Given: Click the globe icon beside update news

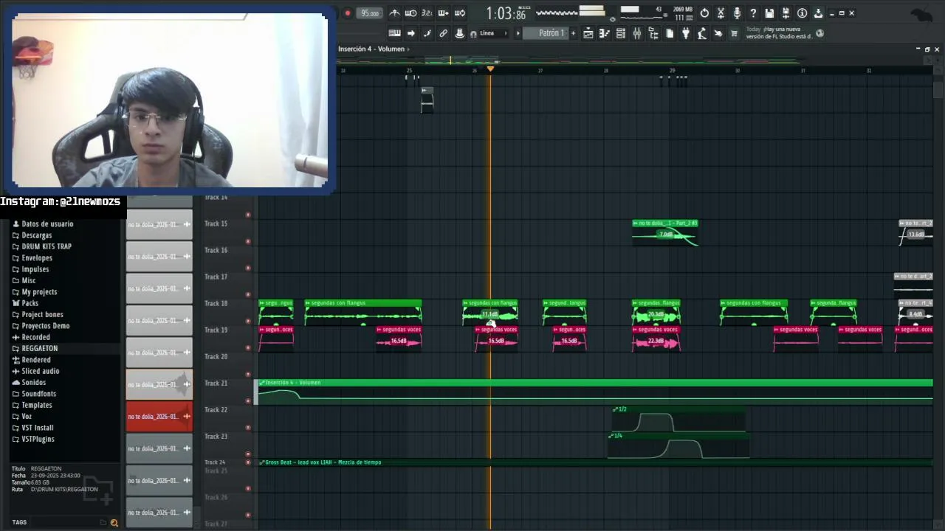Looking at the screenshot, I should coord(819,33).
